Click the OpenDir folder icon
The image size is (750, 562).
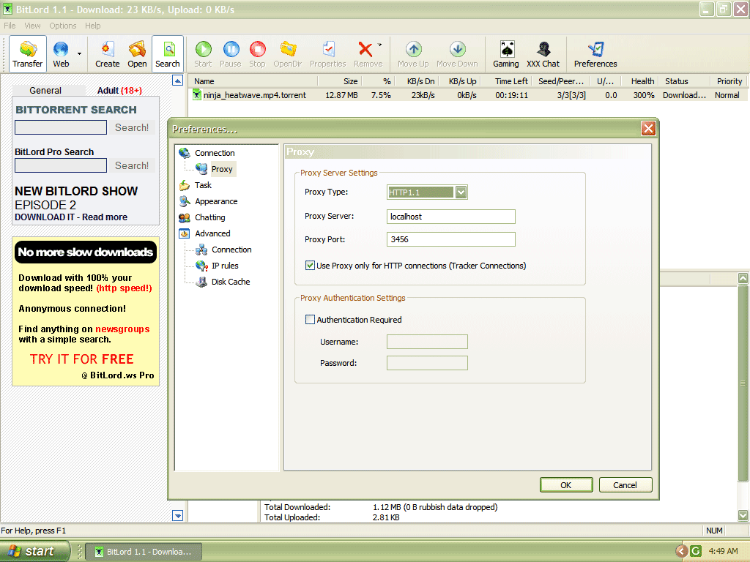pyautogui.click(x=287, y=54)
